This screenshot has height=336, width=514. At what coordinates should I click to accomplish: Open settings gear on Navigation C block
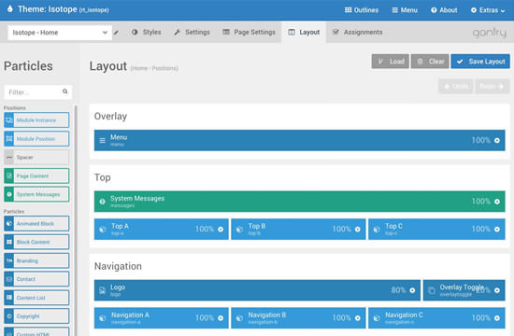(x=497, y=318)
